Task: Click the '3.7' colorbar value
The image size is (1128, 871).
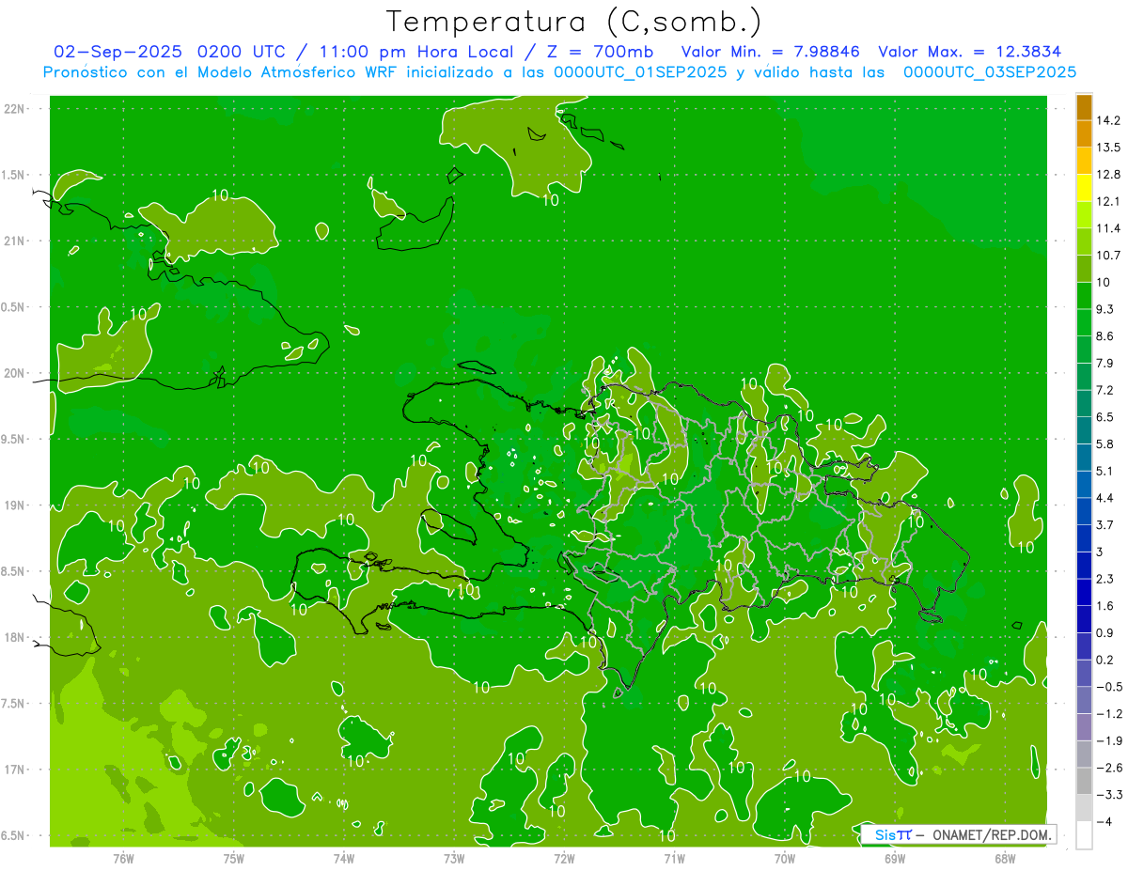Action: [x=1105, y=524]
